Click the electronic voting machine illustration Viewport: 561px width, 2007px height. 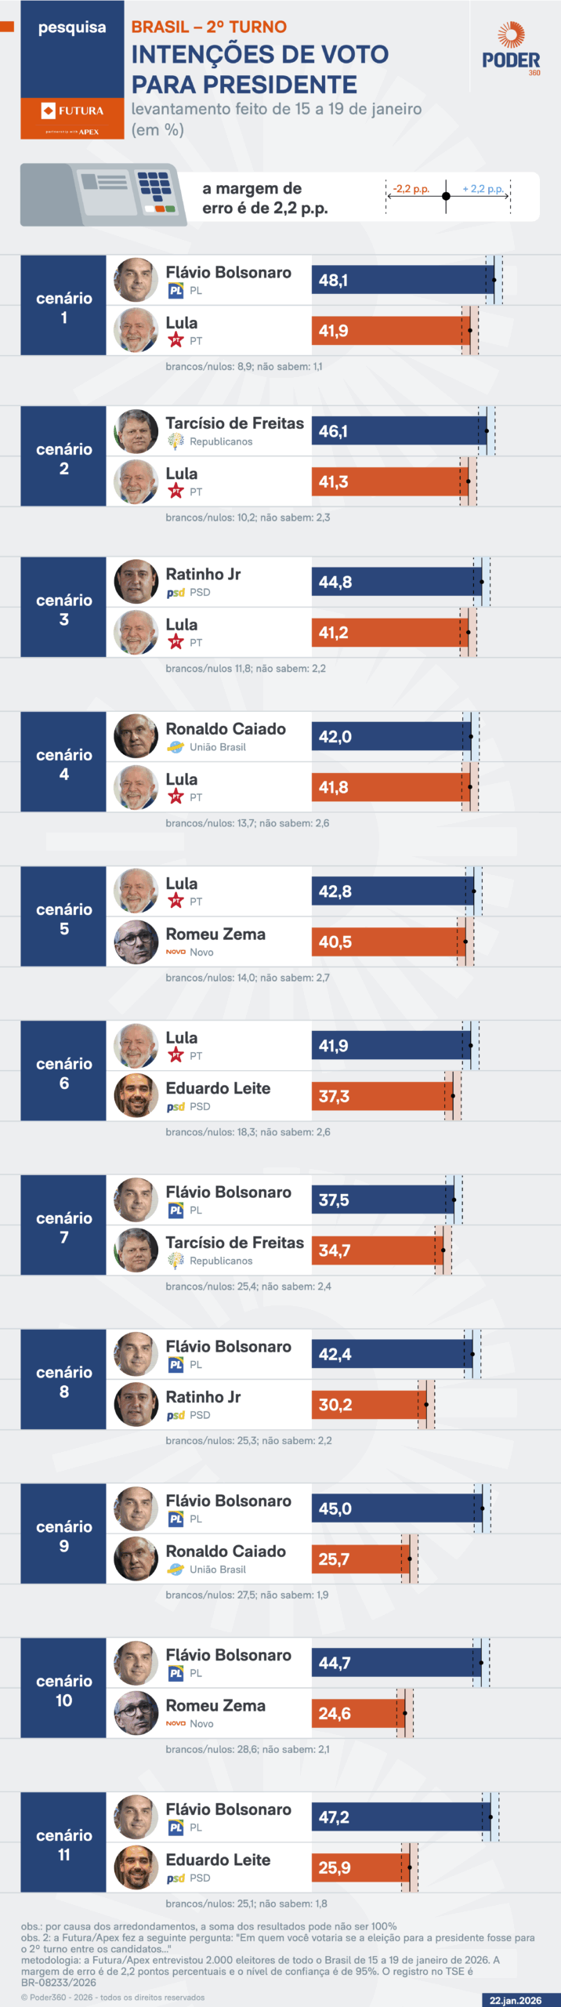(x=103, y=194)
